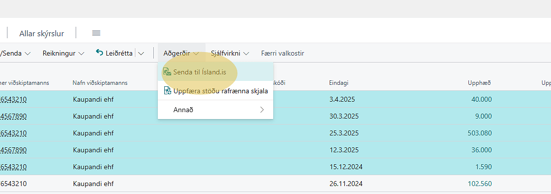Click the amount 9.000
The image size is (551, 194).
pyautogui.click(x=483, y=116)
